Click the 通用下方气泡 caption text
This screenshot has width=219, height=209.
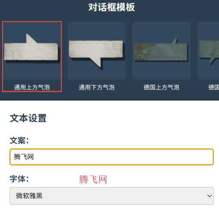tap(97, 87)
